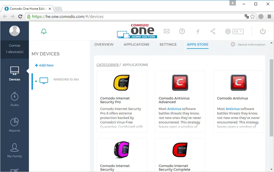The image size is (274, 172).
Task: Open Devices in the left sidebar
Action: pos(15,74)
